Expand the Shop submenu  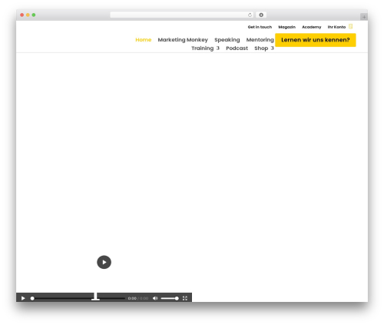(x=264, y=48)
